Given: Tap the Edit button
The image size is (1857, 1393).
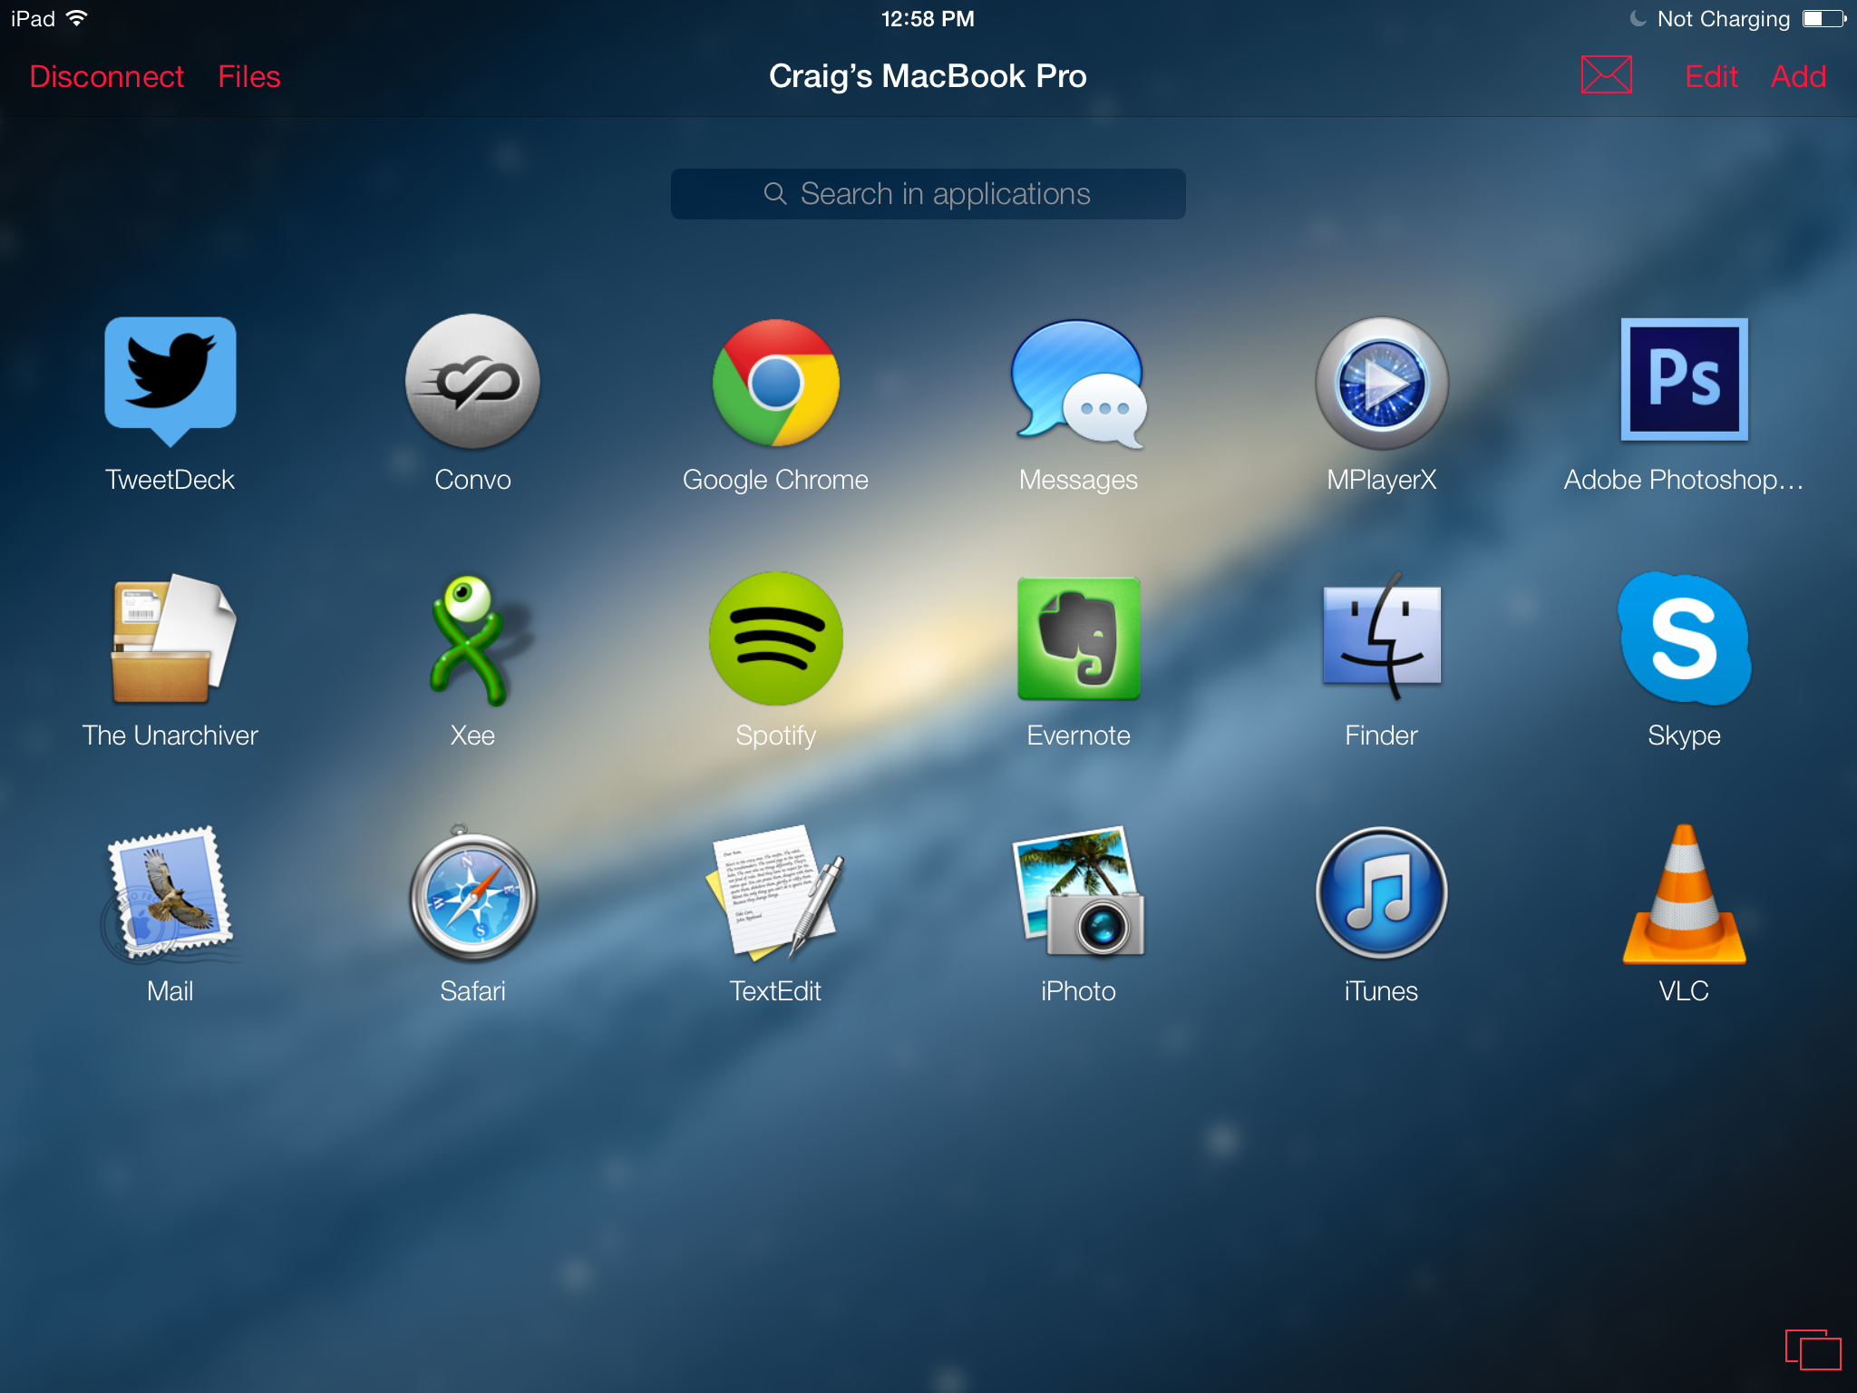Looking at the screenshot, I should point(1711,76).
